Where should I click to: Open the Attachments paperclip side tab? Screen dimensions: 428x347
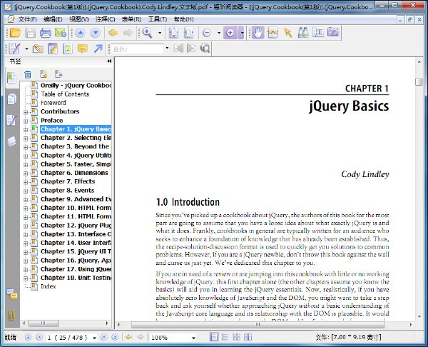pyautogui.click(x=11, y=316)
